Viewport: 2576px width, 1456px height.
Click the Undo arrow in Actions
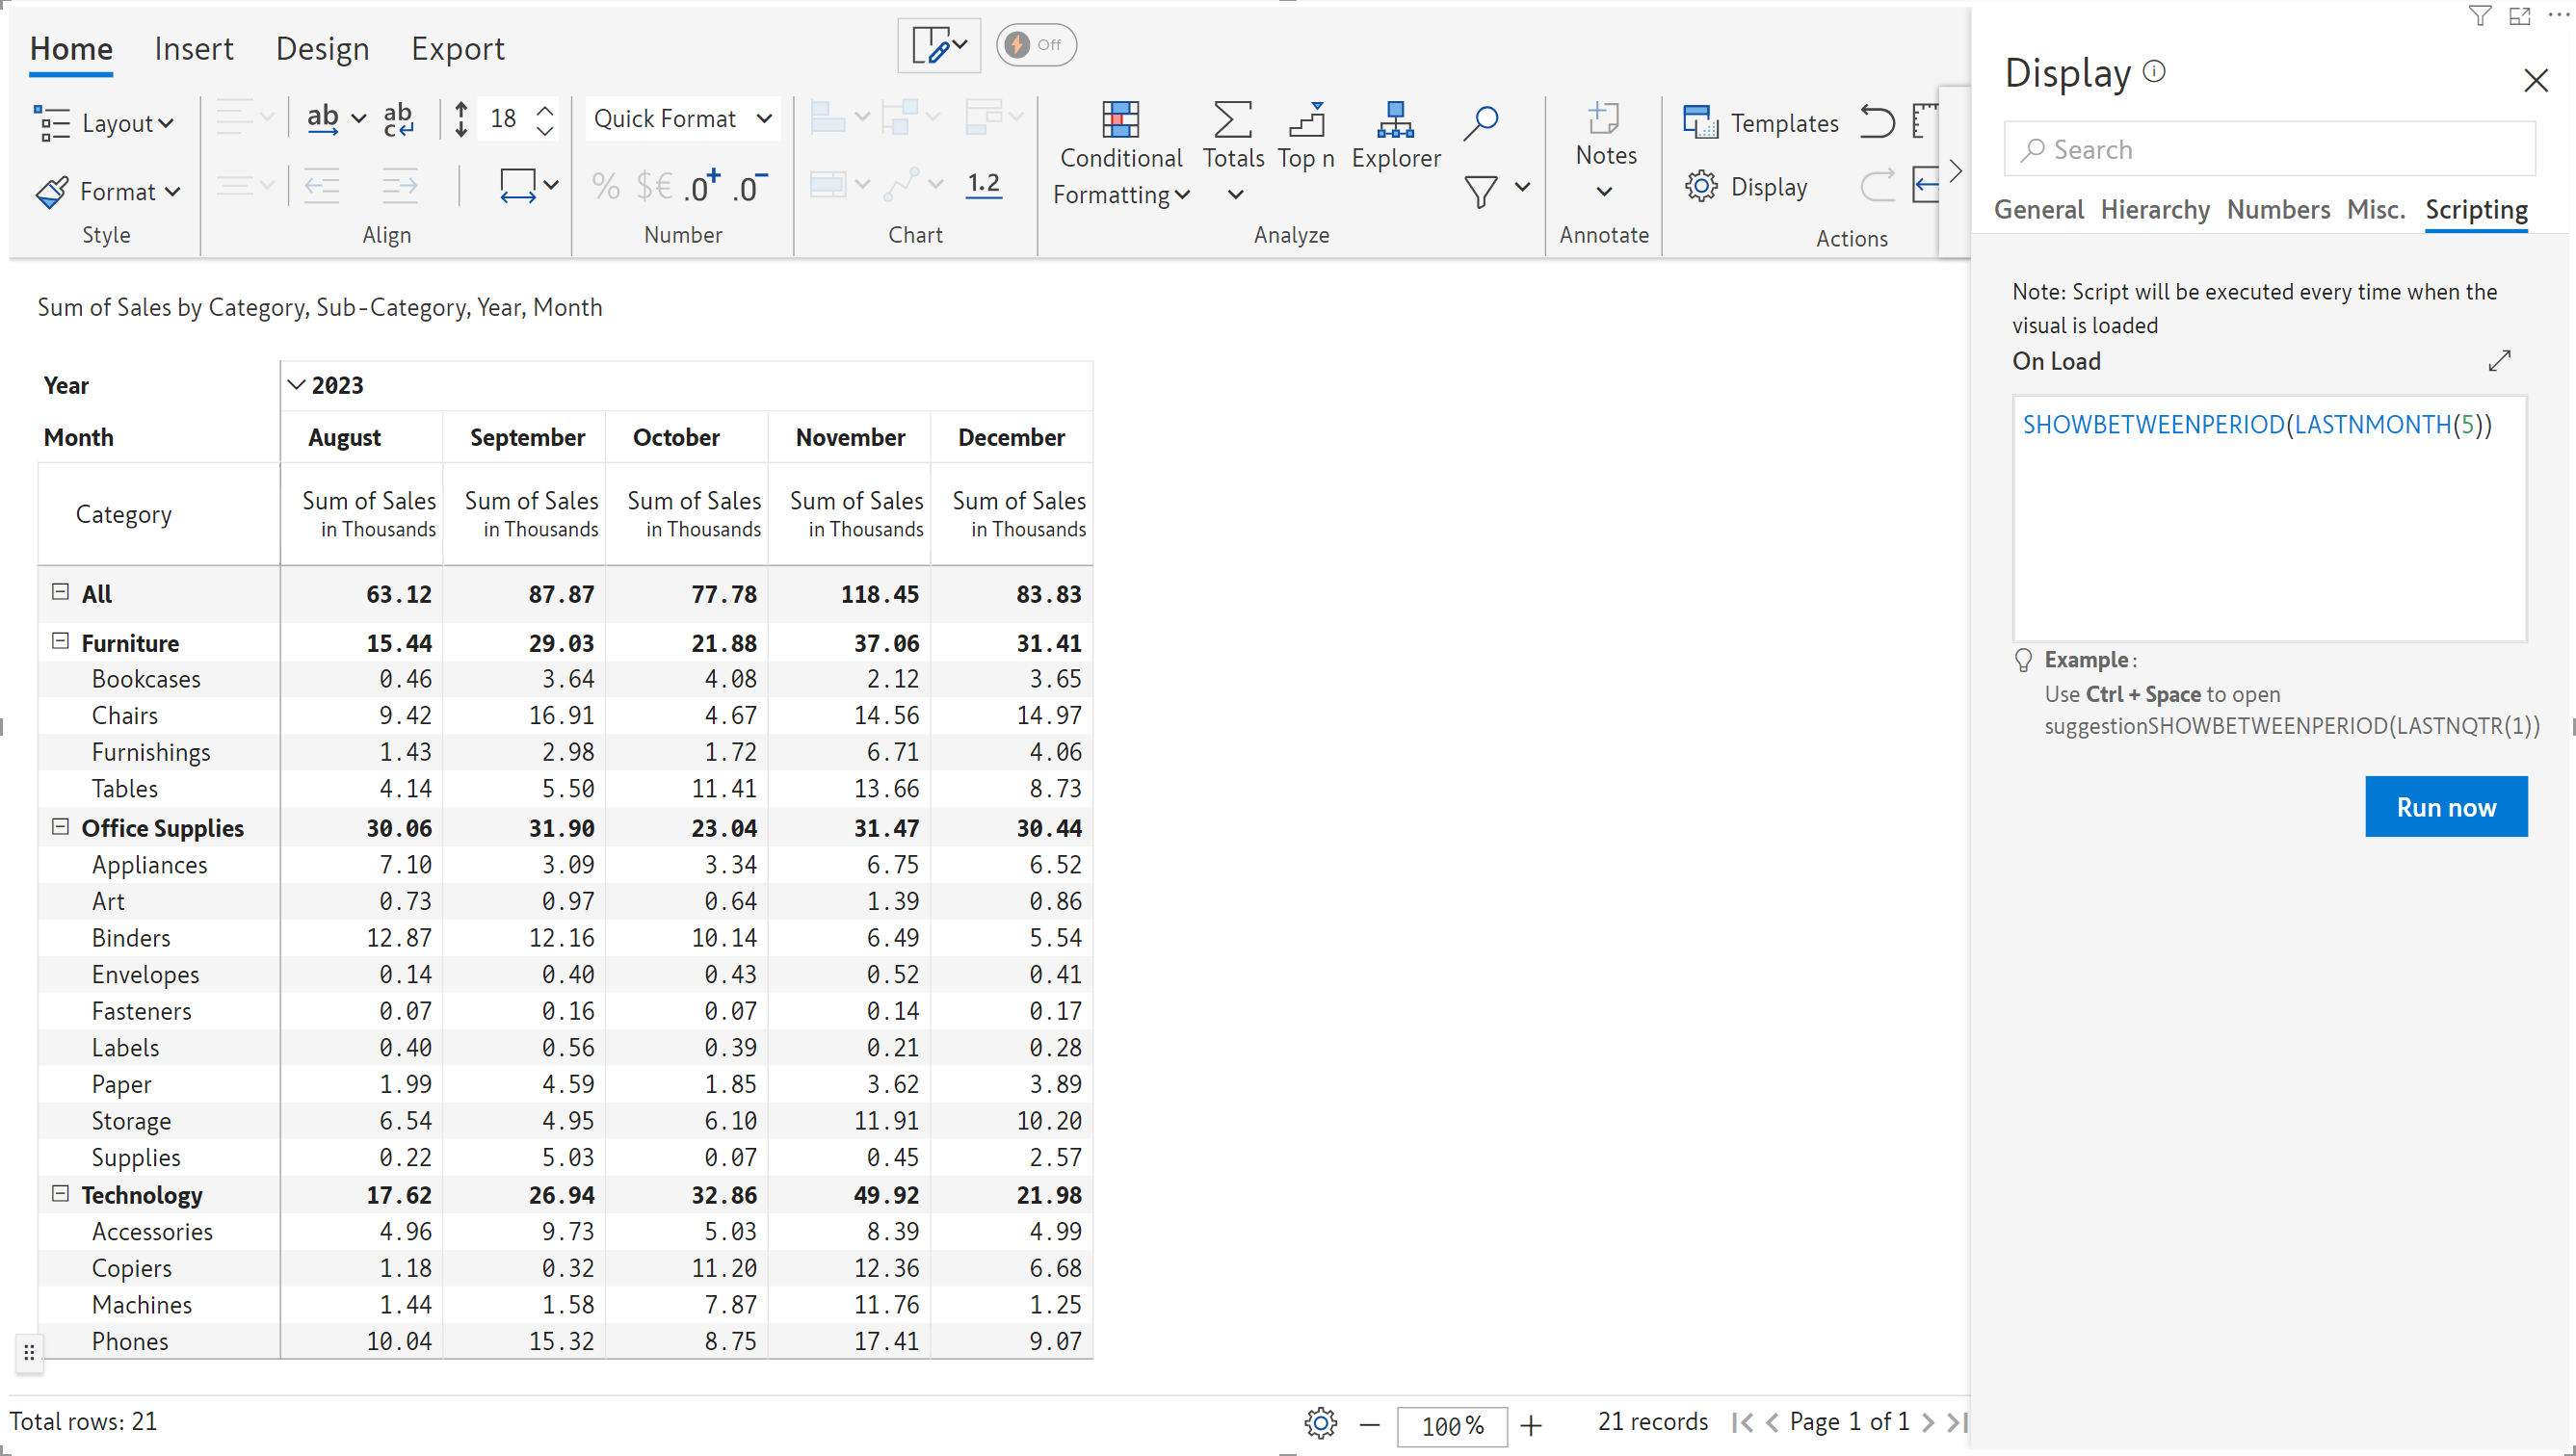point(1877,122)
